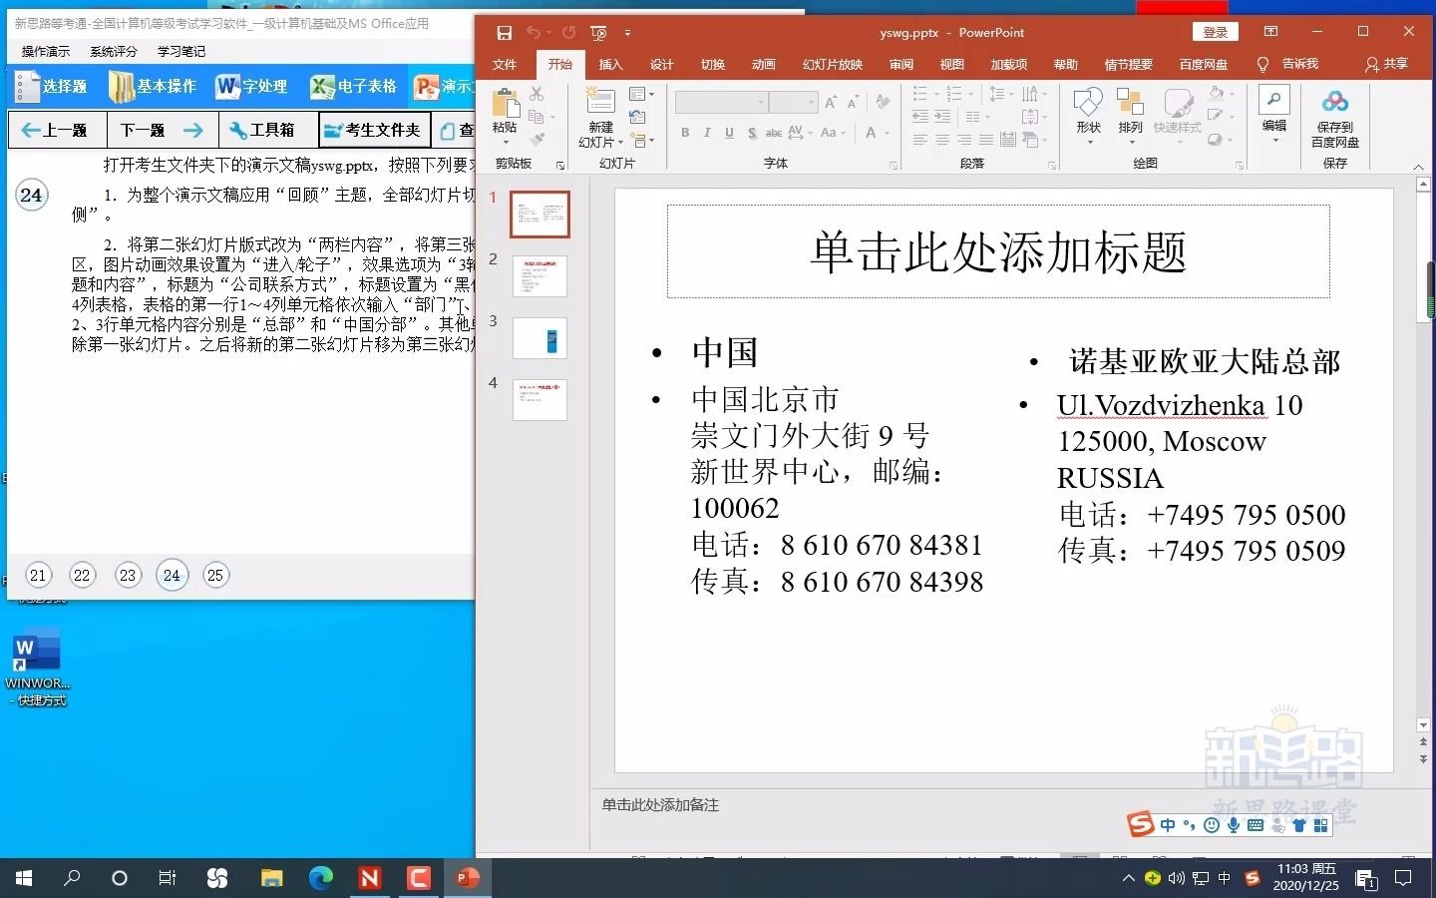Viewport: 1436px width, 898px height.
Task: Click slide 3 thumbnail in the pane
Action: tap(539, 338)
